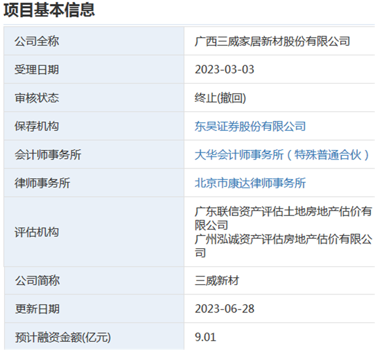Select the acceptance date 2023-03-03
This screenshot has height=350, width=375.
coord(224,69)
